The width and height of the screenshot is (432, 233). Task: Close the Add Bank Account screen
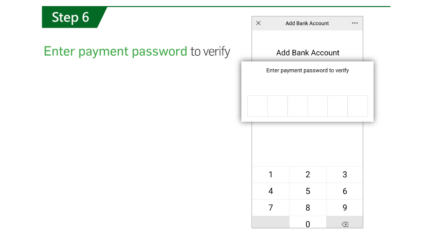(x=258, y=23)
